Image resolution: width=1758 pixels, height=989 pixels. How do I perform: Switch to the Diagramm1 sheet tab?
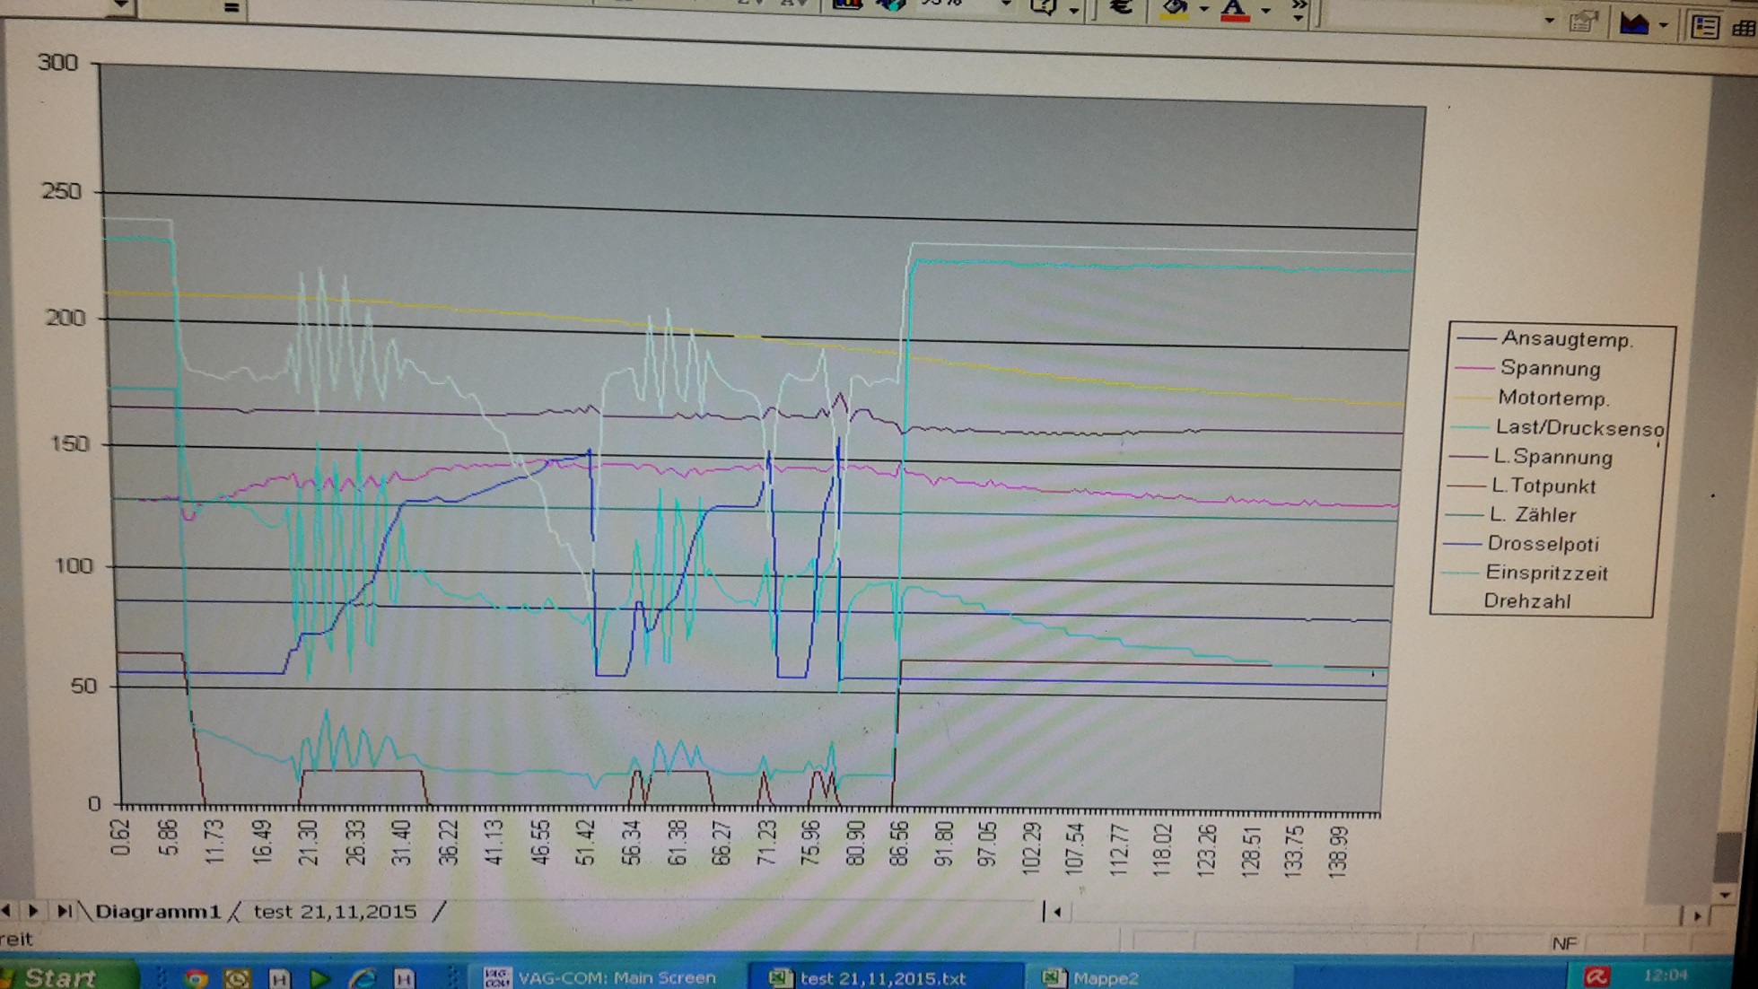pos(158,912)
